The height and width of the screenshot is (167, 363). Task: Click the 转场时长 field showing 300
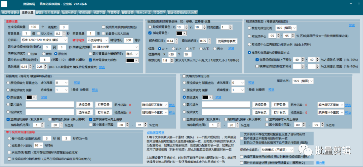tap(128, 40)
